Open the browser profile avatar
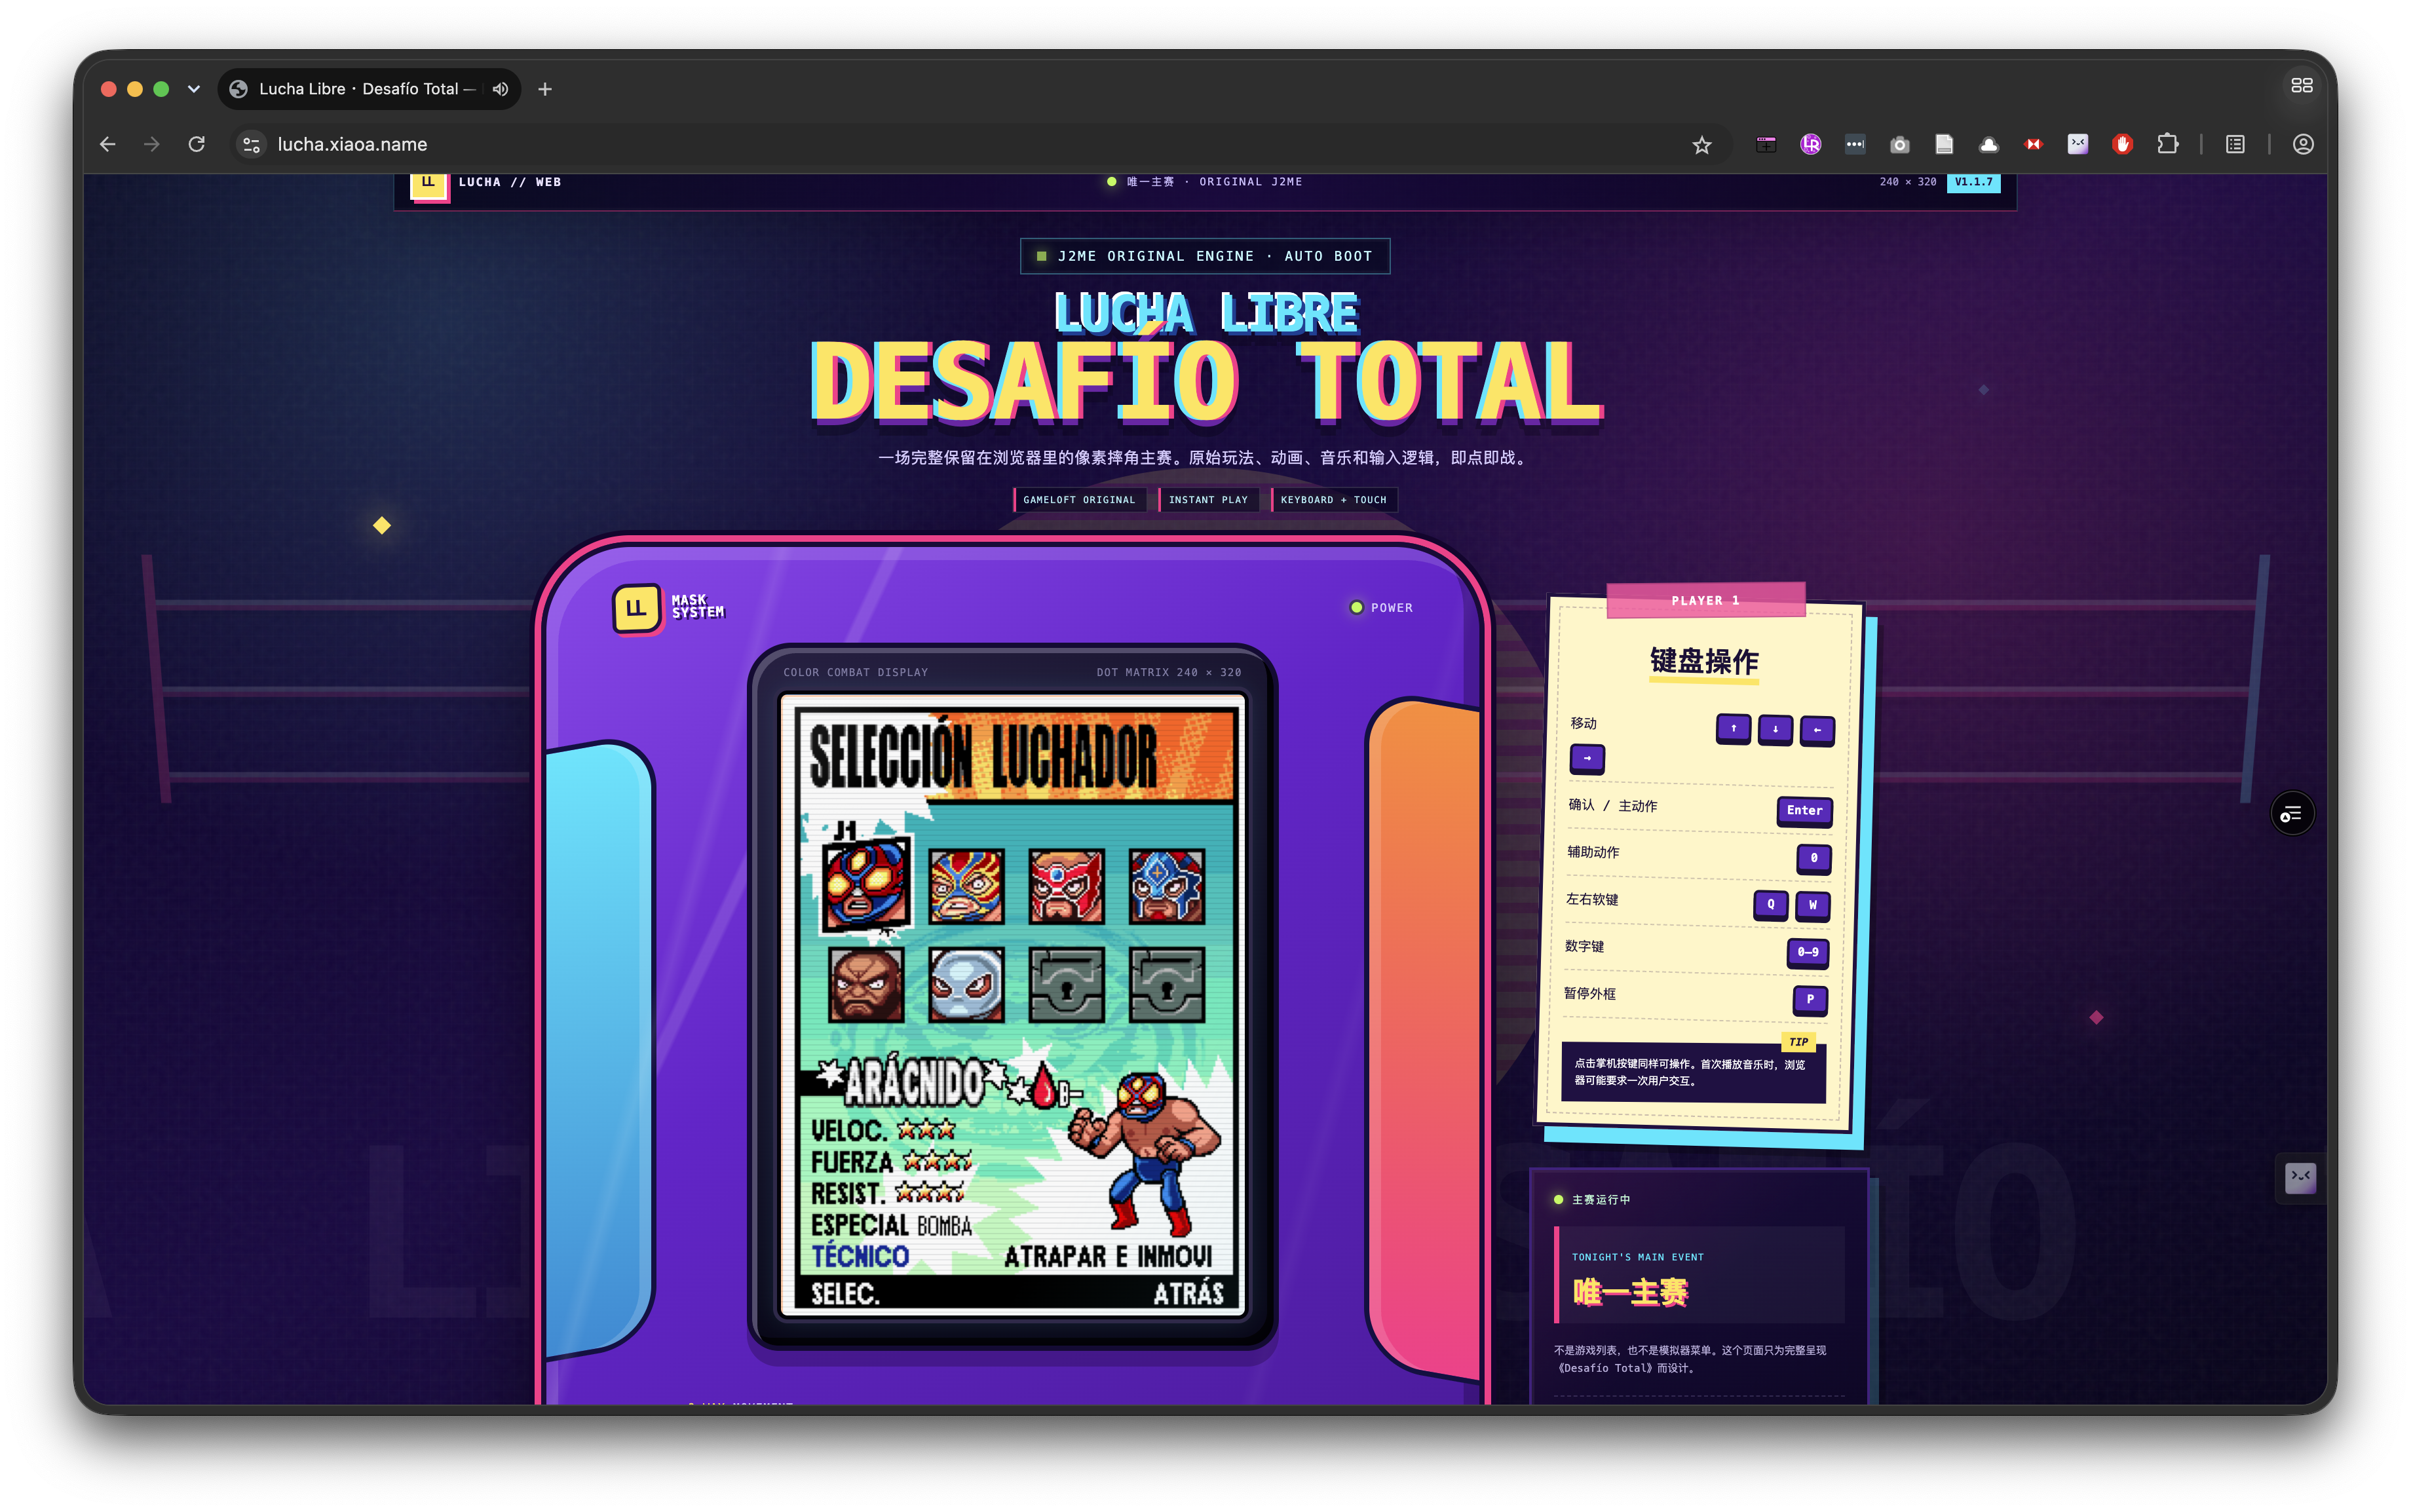The width and height of the screenshot is (2411, 1512). [x=2303, y=145]
